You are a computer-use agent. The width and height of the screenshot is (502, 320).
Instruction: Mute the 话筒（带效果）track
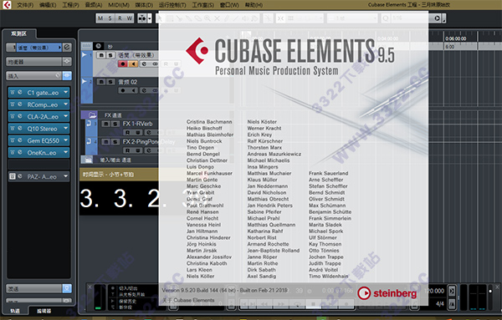pyautogui.click(x=101, y=55)
